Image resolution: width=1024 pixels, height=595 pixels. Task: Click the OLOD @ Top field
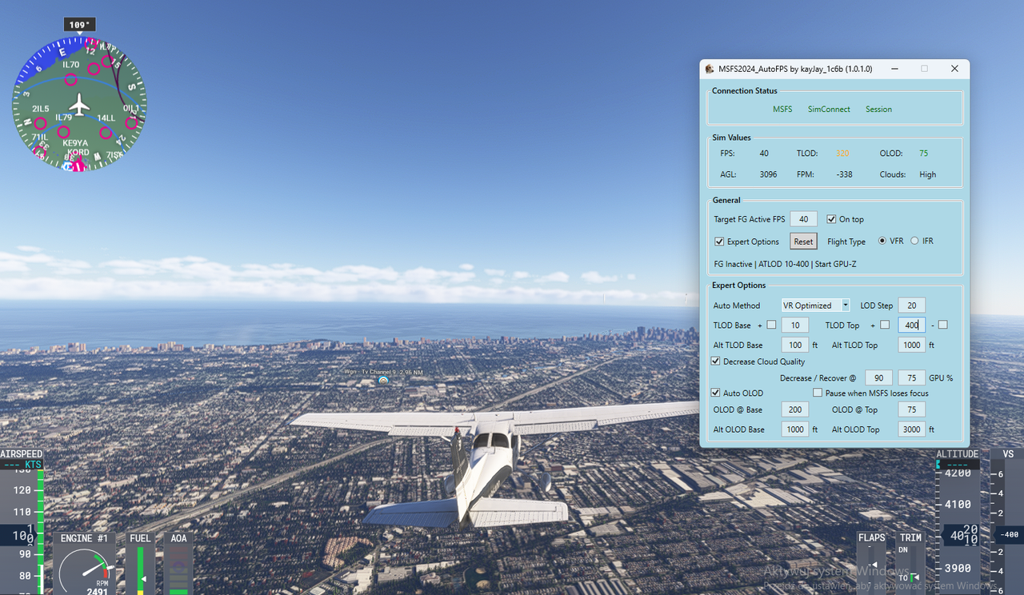pos(911,409)
